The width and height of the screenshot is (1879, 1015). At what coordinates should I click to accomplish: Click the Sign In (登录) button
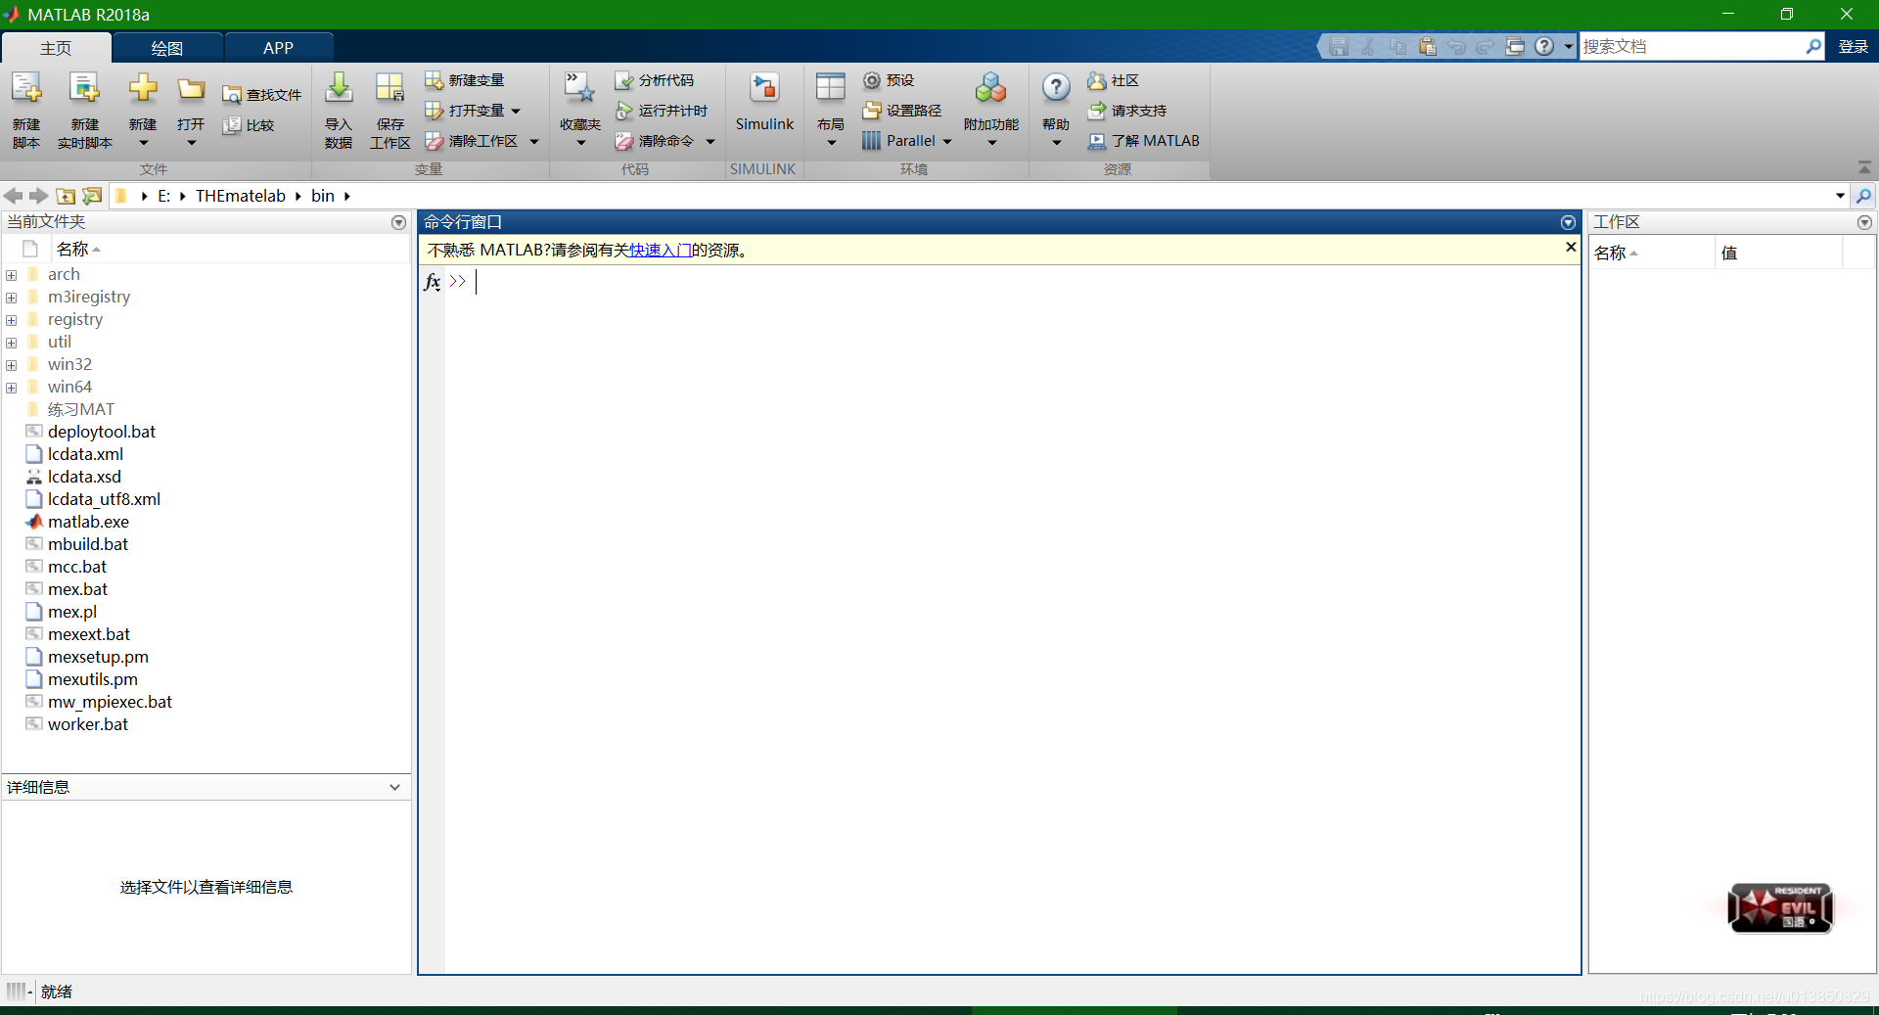[x=1853, y=46]
